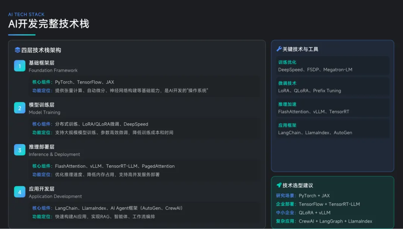
Task: Click the rocket icon beside 技术选型建议
Action: (279, 185)
